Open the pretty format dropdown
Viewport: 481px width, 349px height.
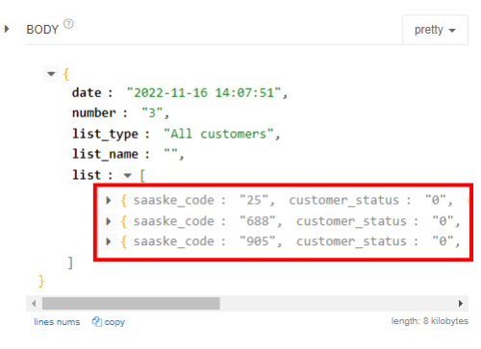435,30
